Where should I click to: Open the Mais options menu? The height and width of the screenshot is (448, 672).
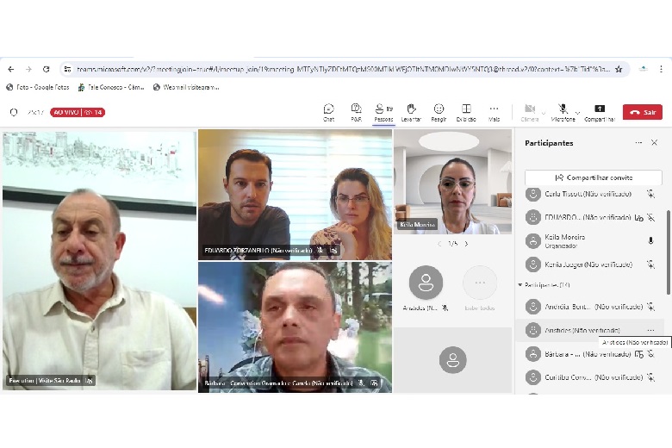(x=494, y=111)
